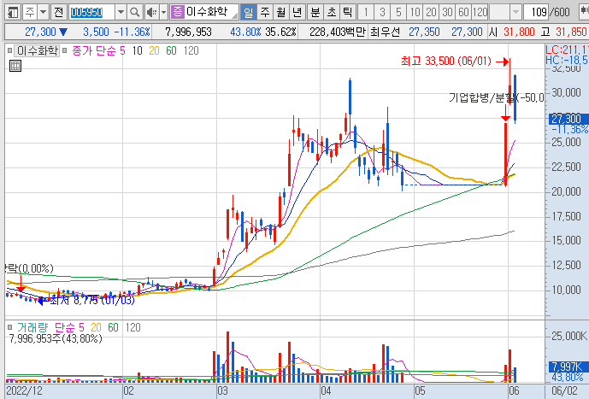Click the 최우선 best quote label
This screenshot has width=589, height=399.
[x=385, y=32]
